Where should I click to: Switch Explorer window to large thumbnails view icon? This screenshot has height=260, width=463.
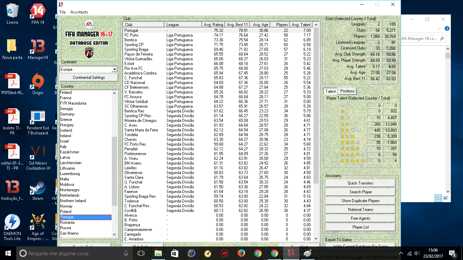pos(445,198)
